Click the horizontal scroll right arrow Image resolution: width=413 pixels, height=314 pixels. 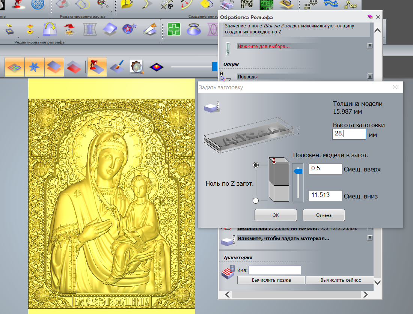tap(365, 294)
